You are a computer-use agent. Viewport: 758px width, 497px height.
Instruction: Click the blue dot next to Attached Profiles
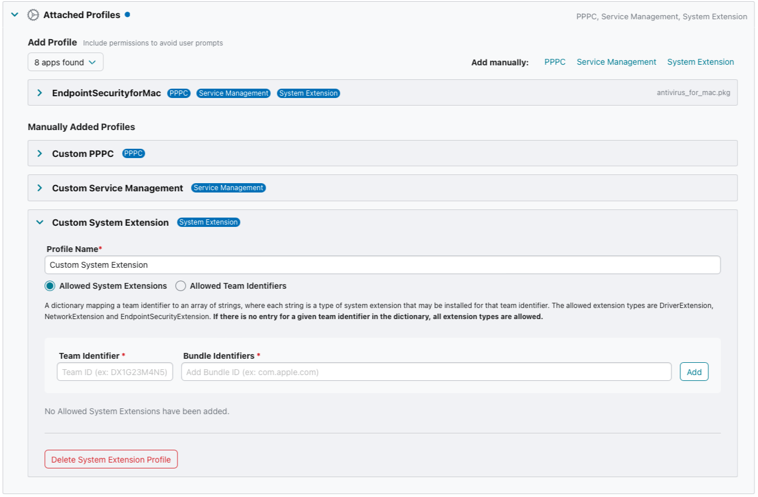(127, 14)
